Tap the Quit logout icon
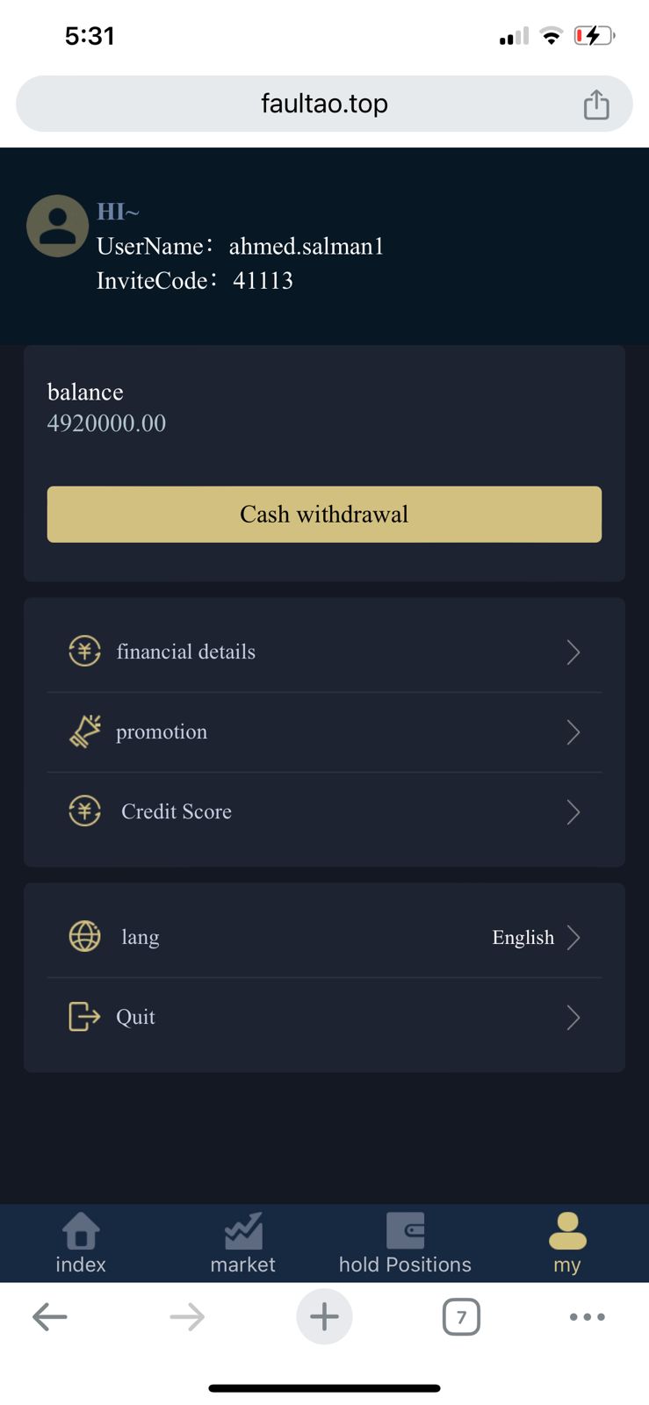The width and height of the screenshot is (649, 1405). pyautogui.click(x=85, y=1017)
